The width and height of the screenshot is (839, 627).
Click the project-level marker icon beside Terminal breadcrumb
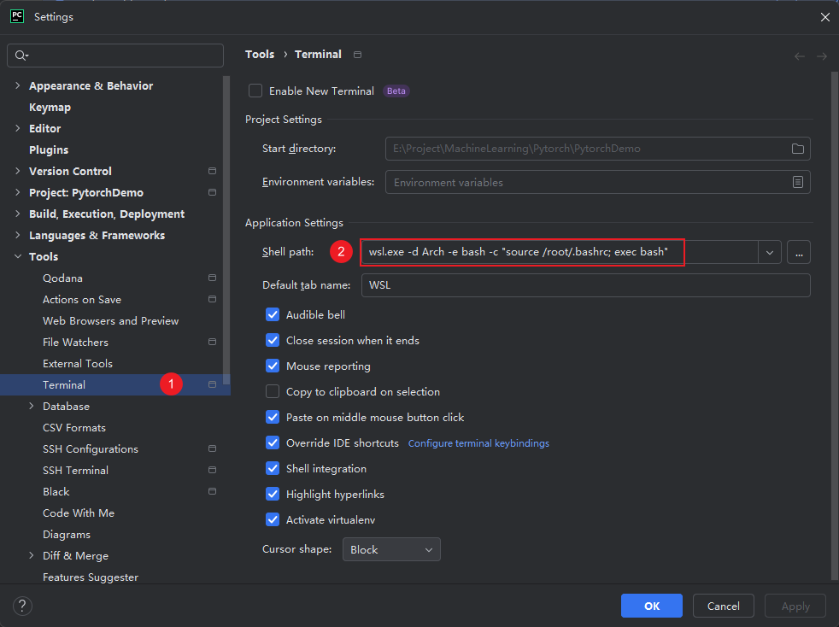point(357,55)
